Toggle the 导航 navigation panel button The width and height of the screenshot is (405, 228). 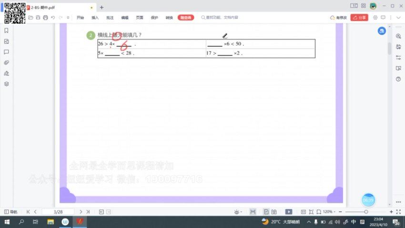(x=10, y=212)
